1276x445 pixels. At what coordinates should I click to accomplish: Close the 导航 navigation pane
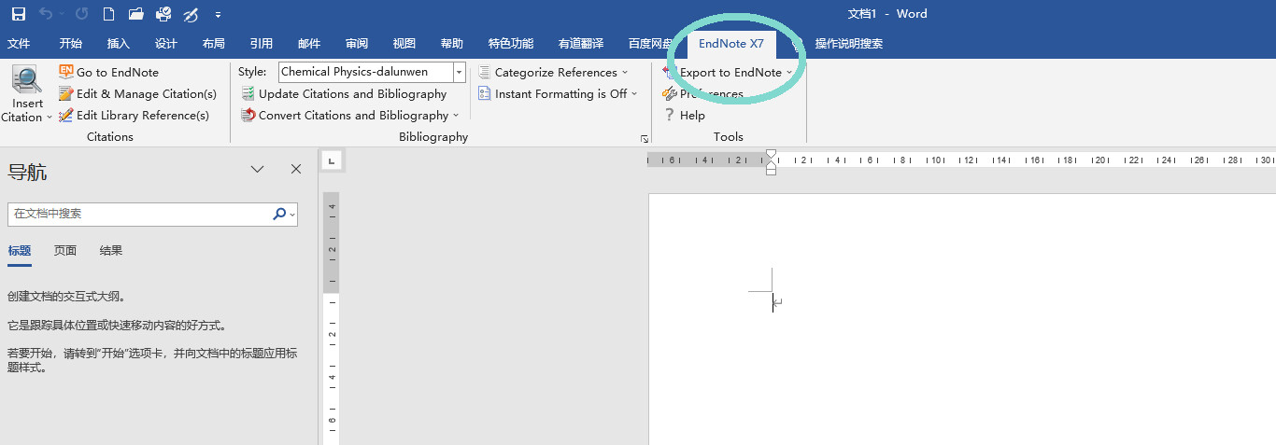pyautogui.click(x=296, y=169)
